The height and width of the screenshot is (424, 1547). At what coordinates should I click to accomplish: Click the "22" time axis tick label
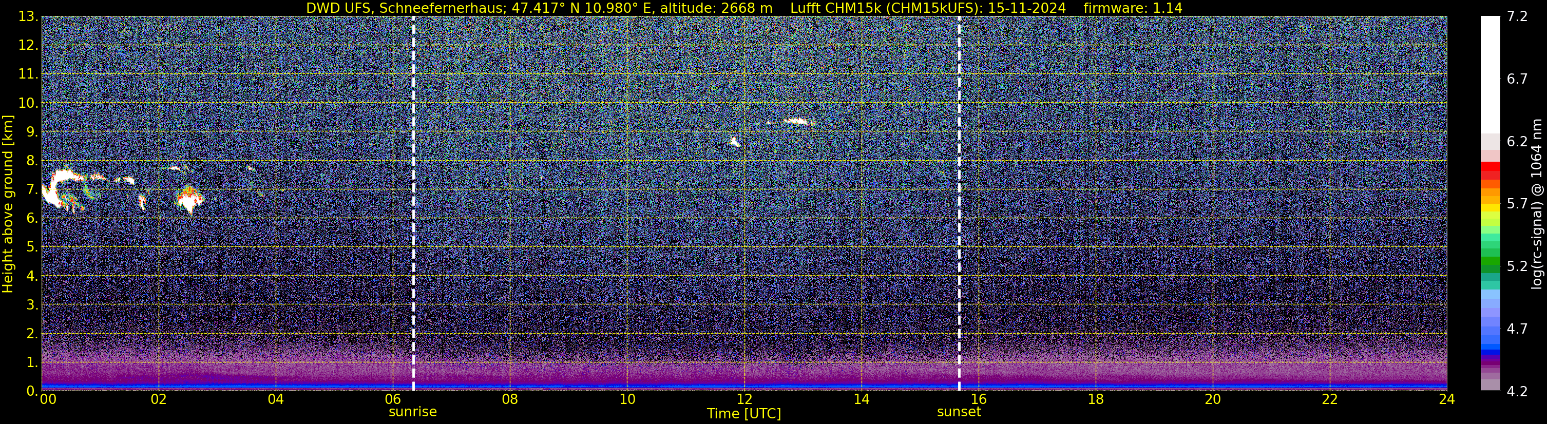1330,399
